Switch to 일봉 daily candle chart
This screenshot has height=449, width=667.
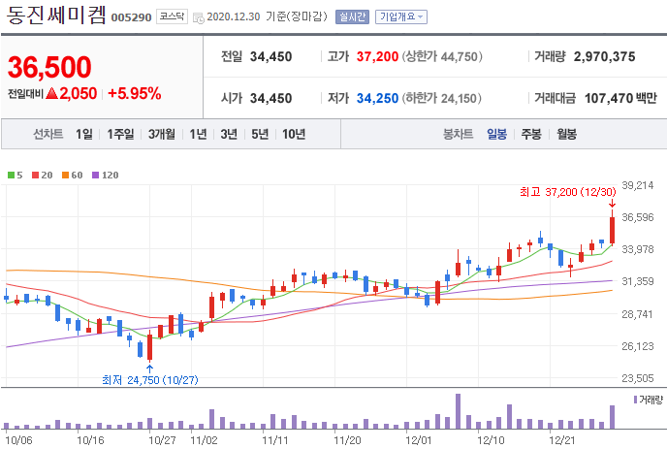(496, 135)
